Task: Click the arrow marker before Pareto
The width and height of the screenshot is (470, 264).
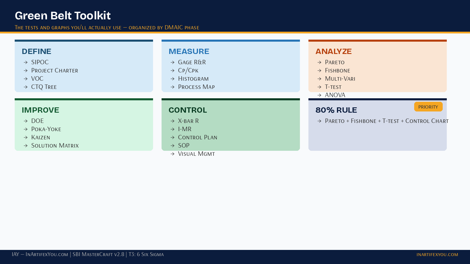Action: [x=319, y=62]
